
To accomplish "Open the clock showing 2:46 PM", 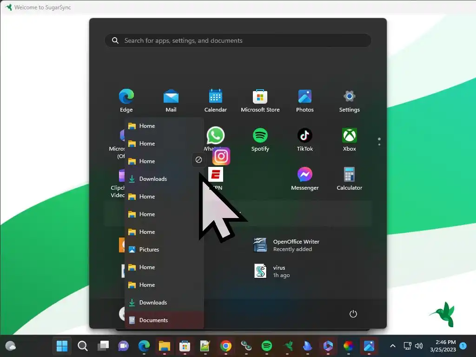I will tap(443, 346).
